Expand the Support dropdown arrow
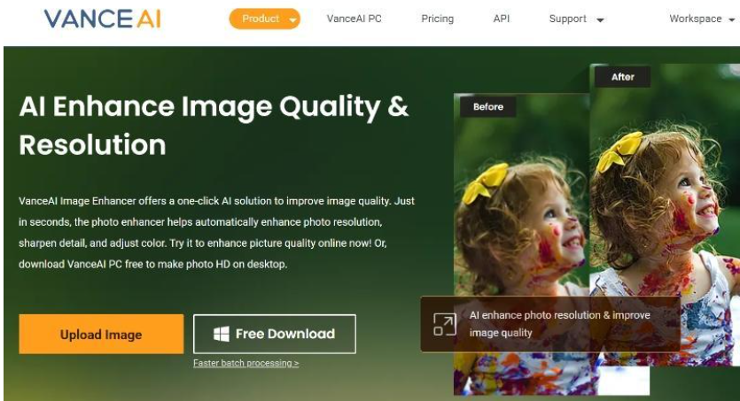 [600, 19]
